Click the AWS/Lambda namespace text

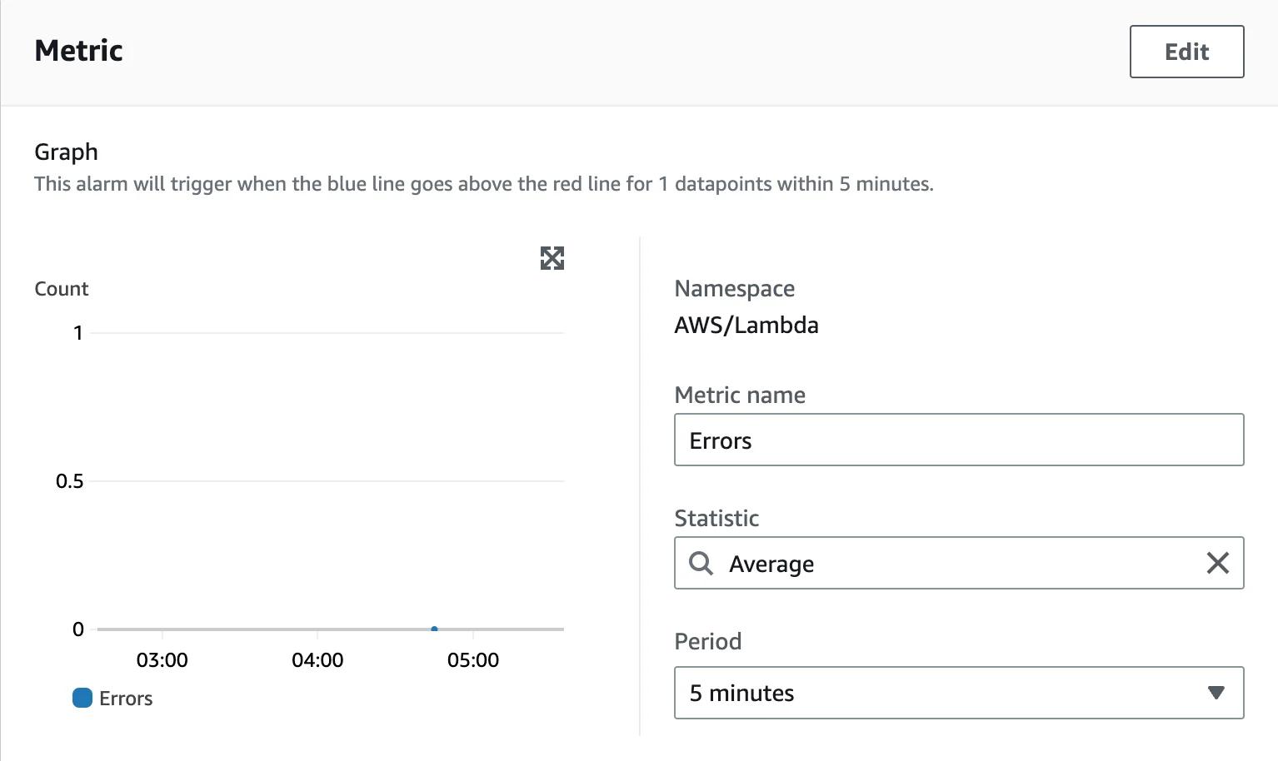[x=746, y=325]
